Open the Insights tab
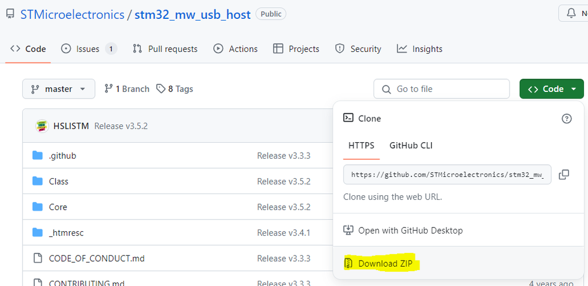Screen dimensions: 588x286 click(419, 49)
